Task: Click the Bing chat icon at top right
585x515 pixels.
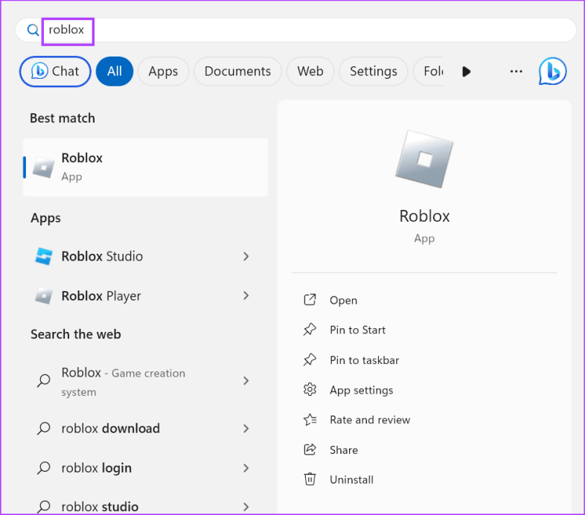Action: click(x=552, y=71)
